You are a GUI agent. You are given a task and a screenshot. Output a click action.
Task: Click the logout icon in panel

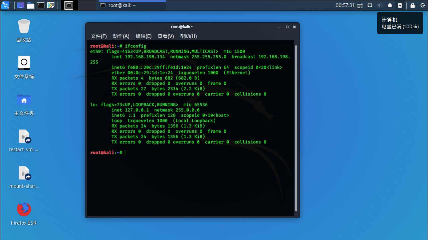point(422,5)
